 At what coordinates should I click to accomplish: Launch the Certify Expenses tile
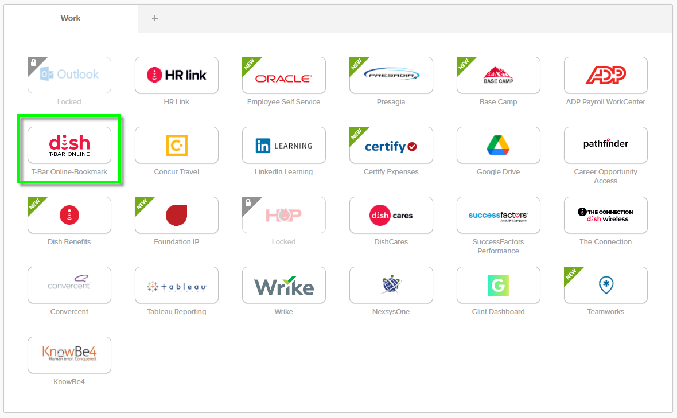pos(391,145)
